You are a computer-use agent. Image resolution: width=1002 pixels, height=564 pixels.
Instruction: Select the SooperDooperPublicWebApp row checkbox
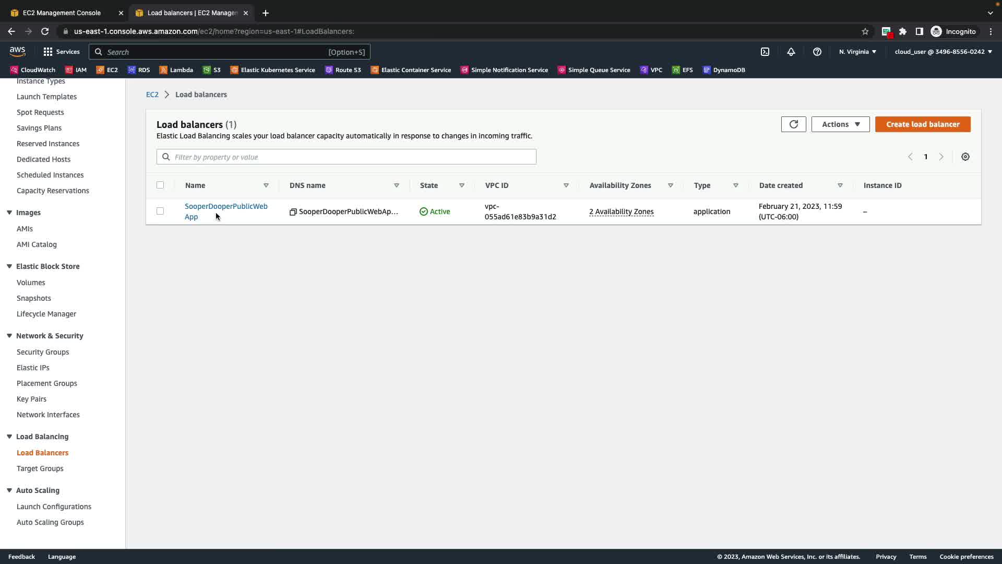[160, 211]
